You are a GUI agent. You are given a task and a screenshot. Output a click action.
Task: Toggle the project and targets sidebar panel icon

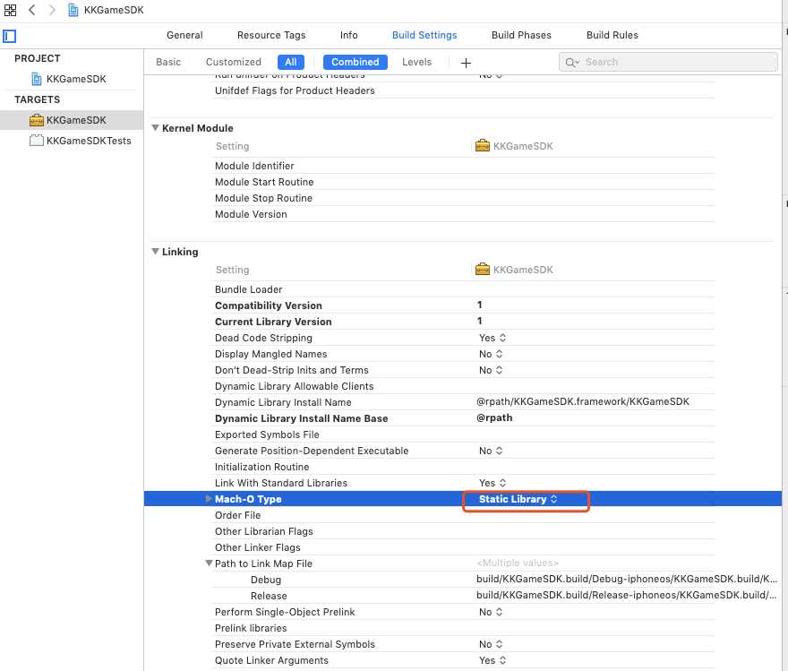tap(10, 36)
